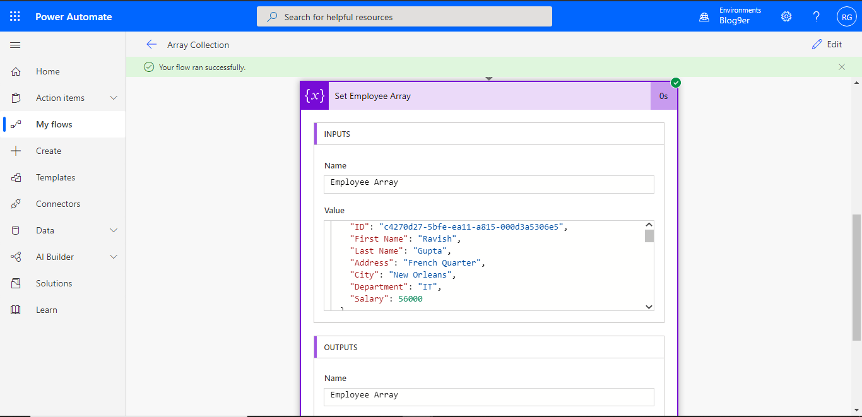Go back using the arrow icon
Screen dimensions: 862x417
(151, 44)
